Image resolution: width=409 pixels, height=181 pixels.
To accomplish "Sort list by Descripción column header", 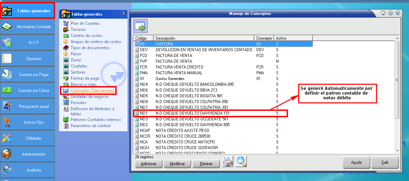I will (x=203, y=38).
